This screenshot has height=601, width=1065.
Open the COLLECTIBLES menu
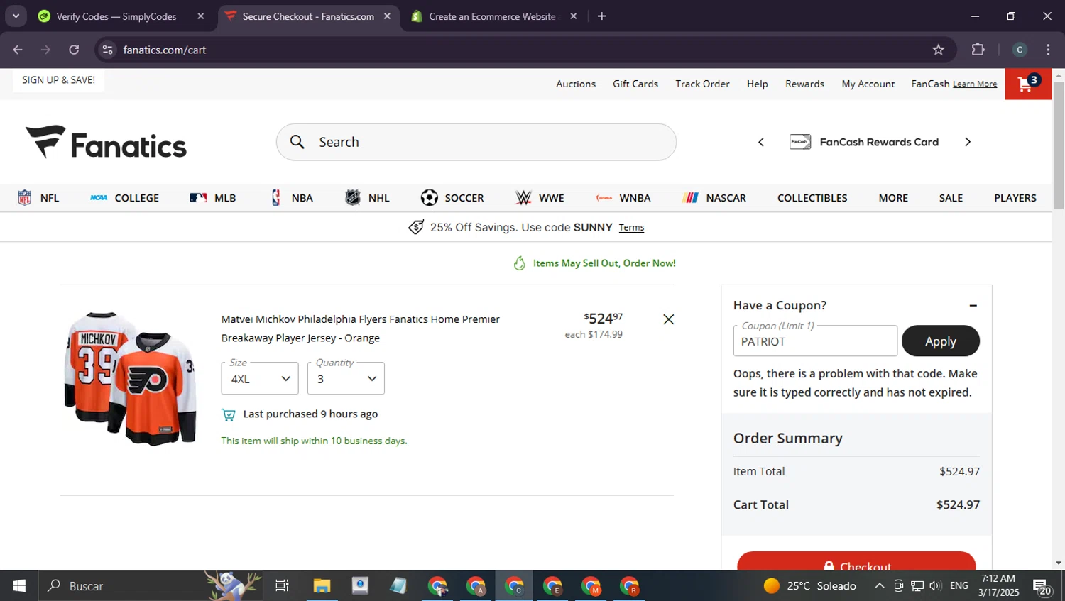tap(812, 198)
